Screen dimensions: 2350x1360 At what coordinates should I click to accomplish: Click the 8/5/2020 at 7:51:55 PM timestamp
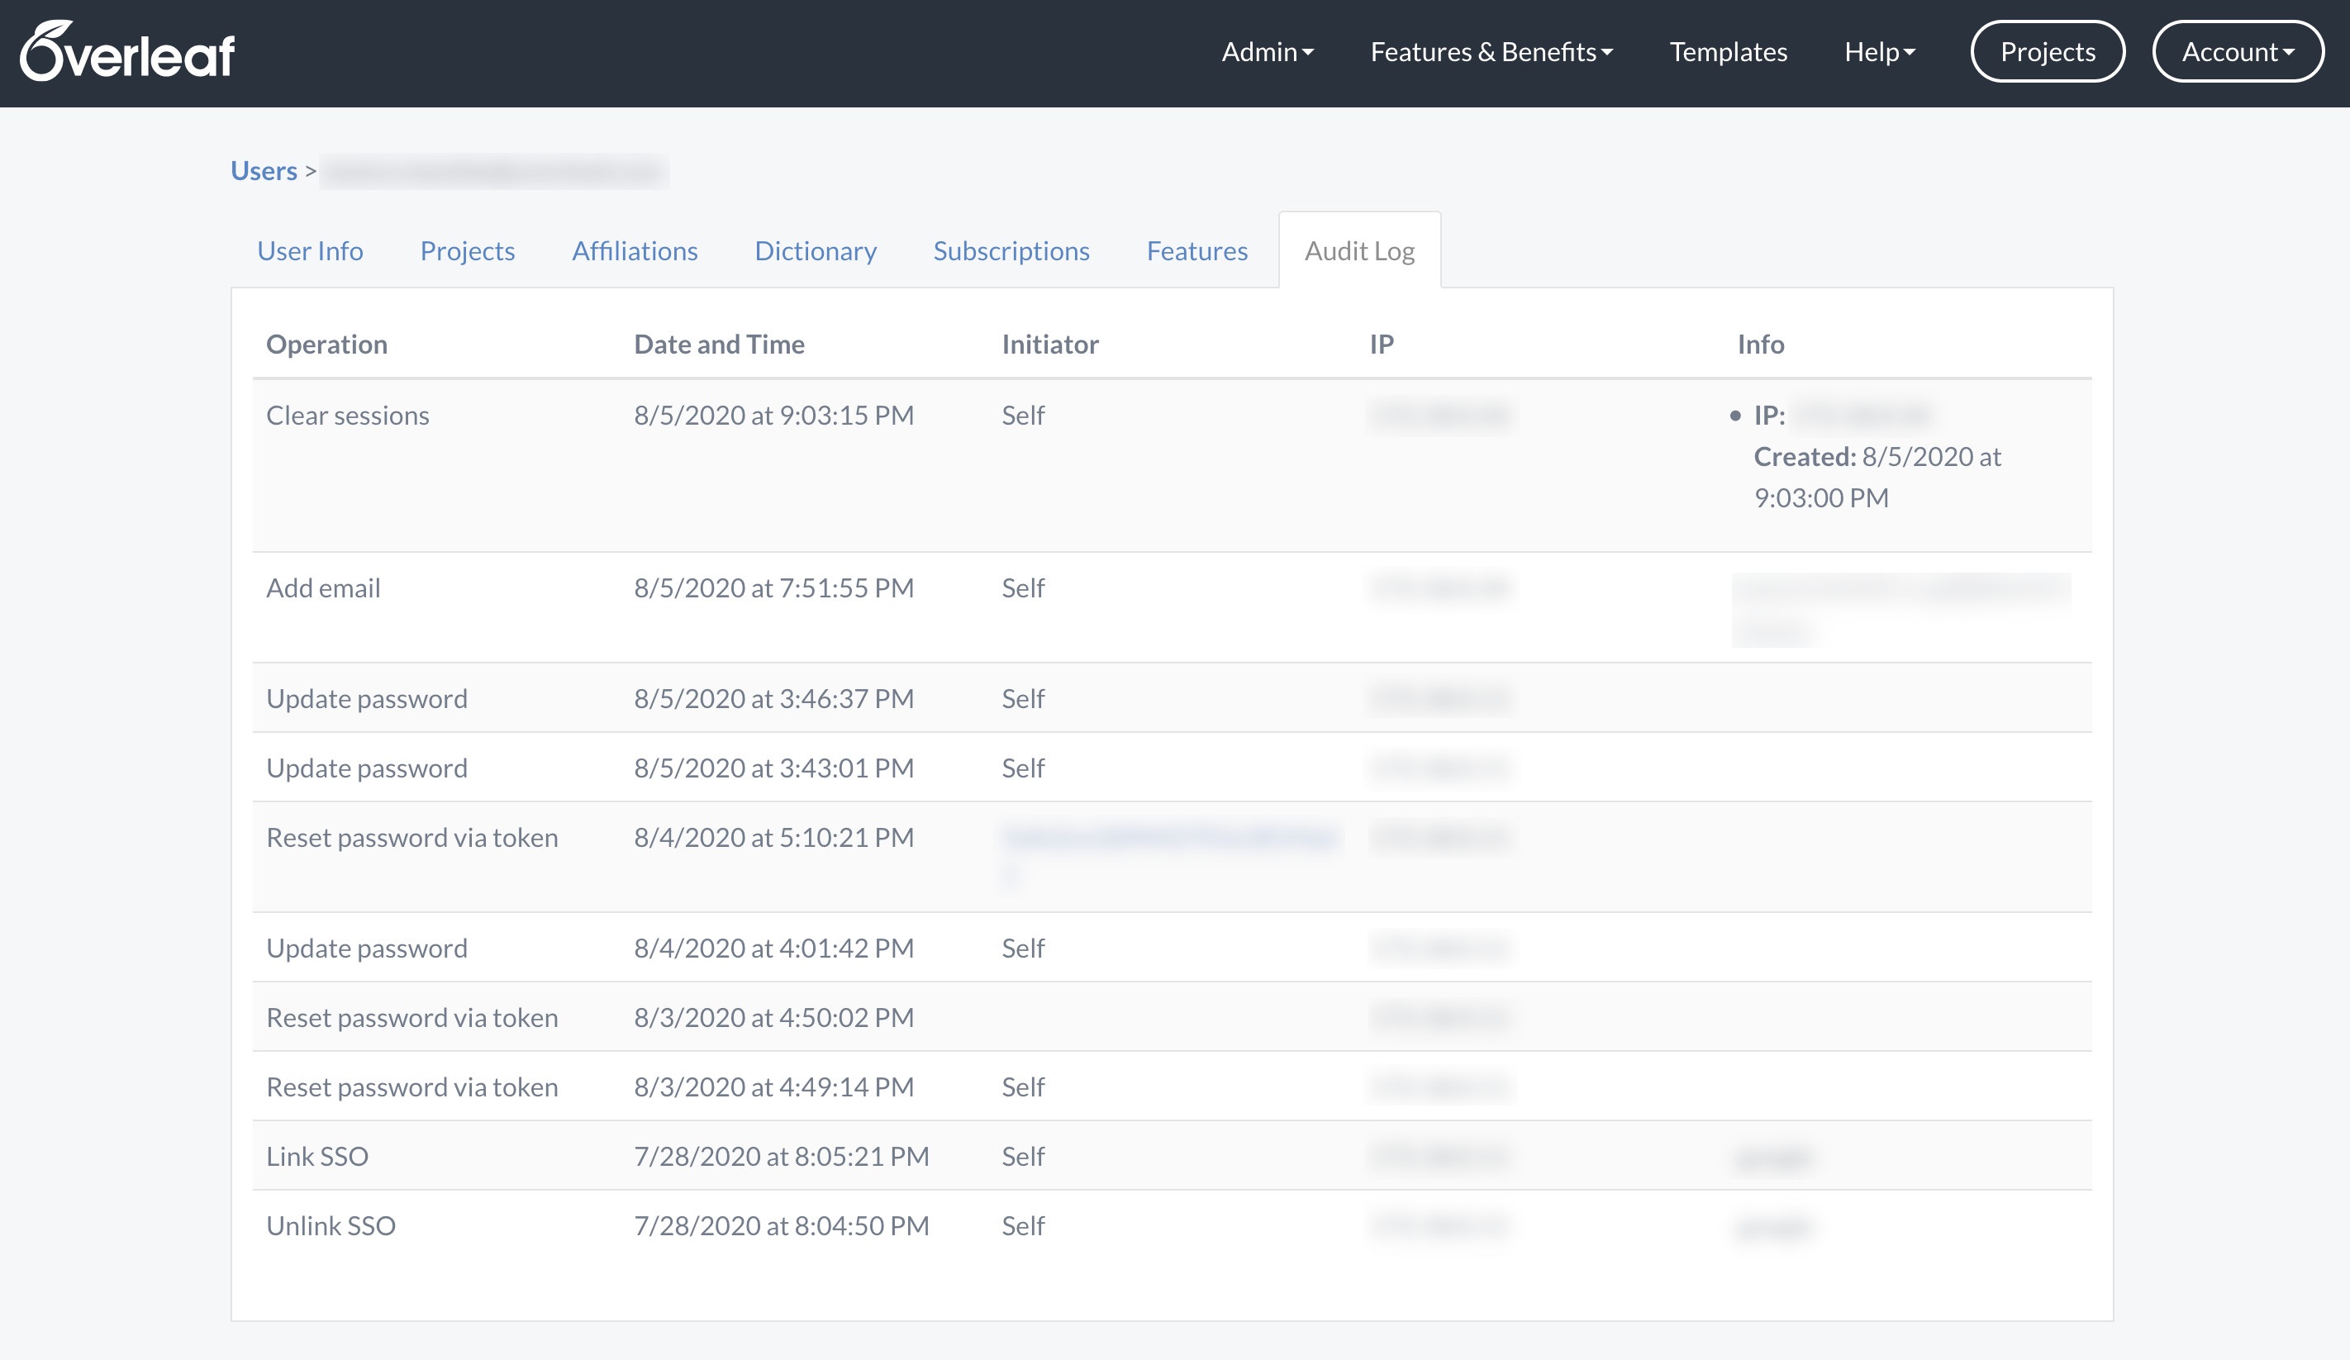(x=774, y=587)
